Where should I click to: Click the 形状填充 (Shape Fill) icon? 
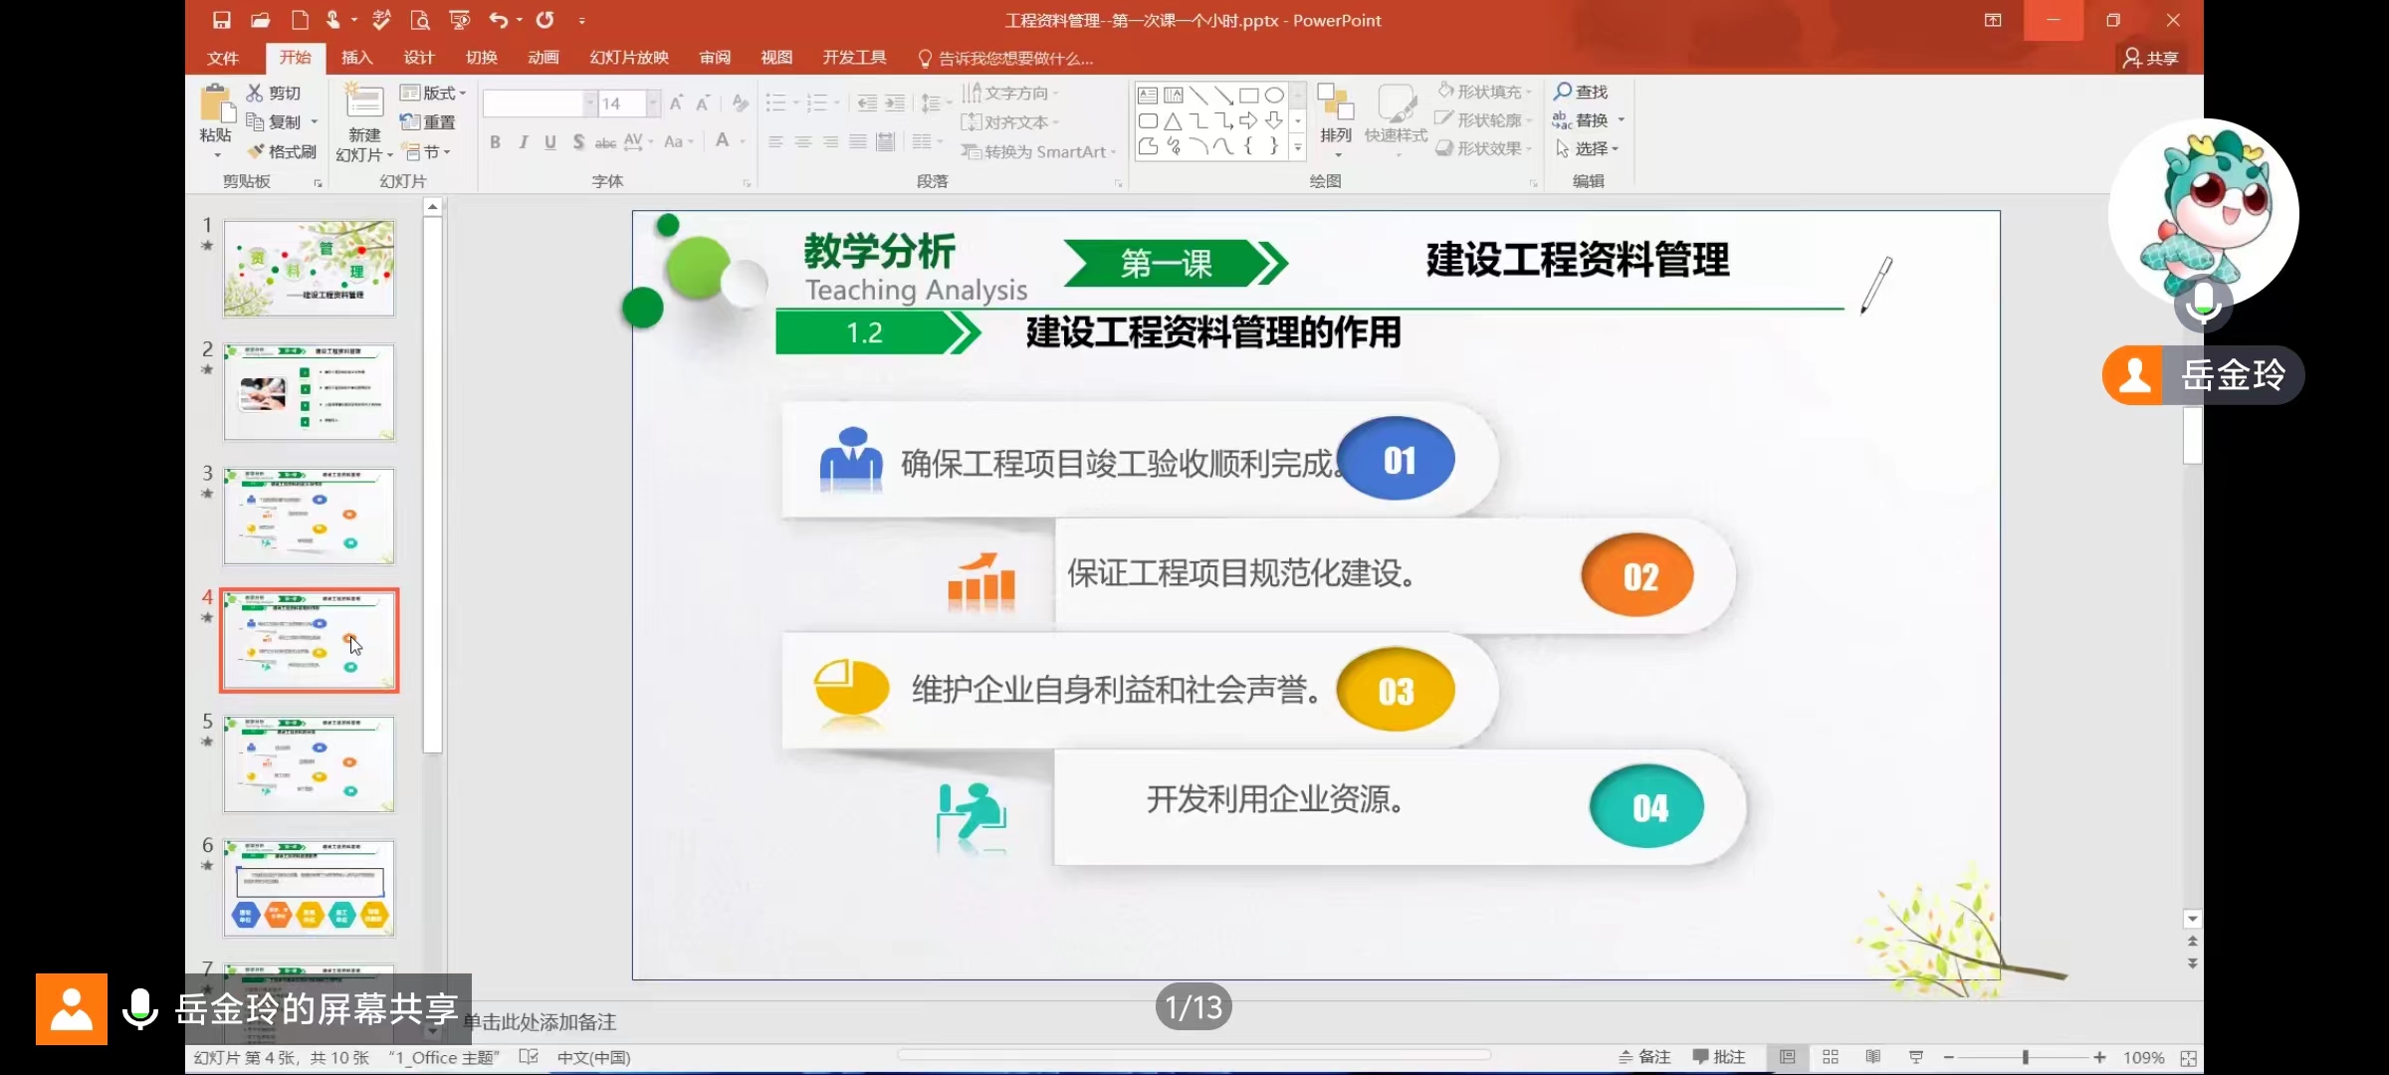click(1484, 91)
